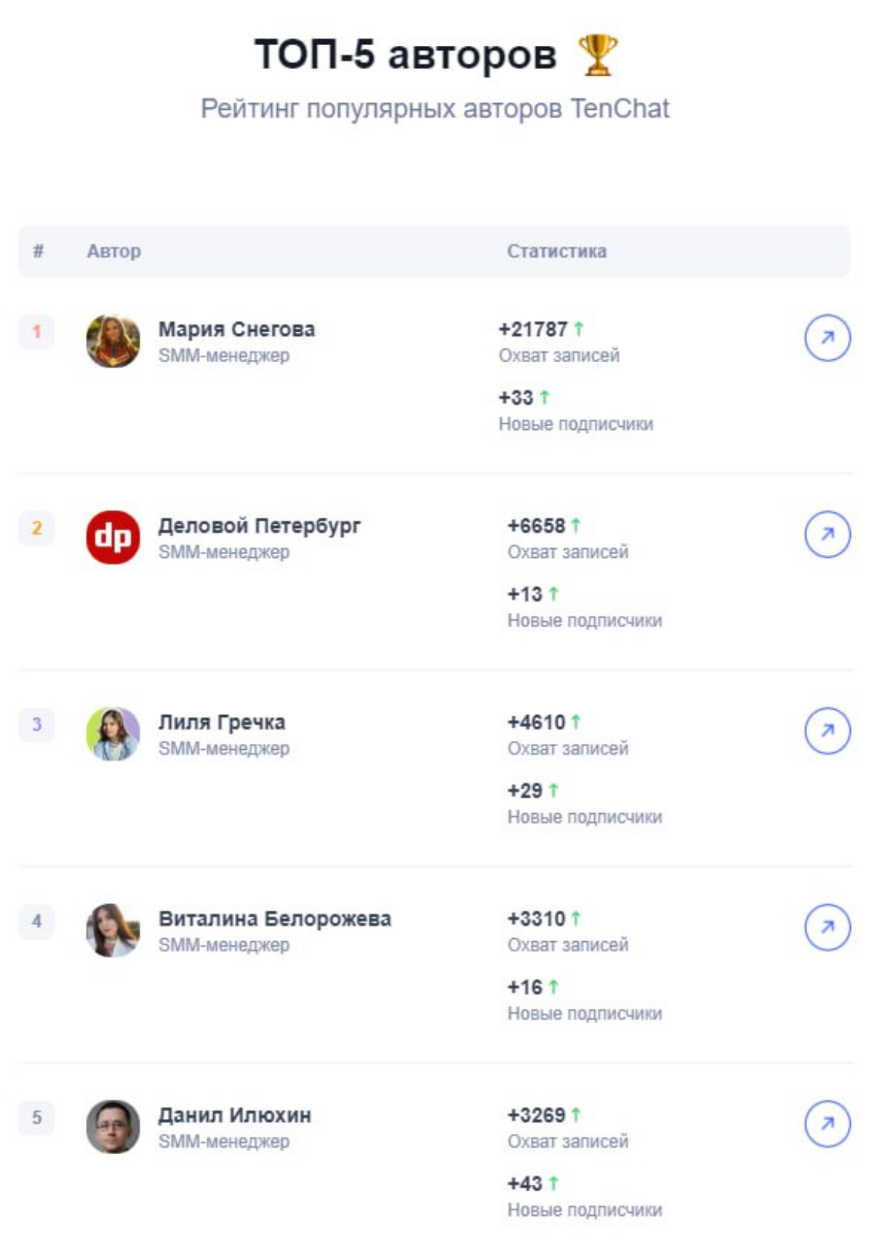Click rank badge number 1
Viewport: 872px width, 1240px height.
36,332
